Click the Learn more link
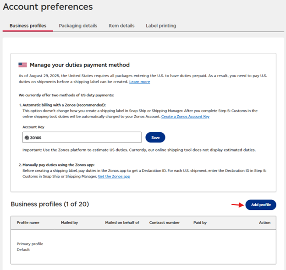This screenshot has width=286, height=270. tap(139, 82)
